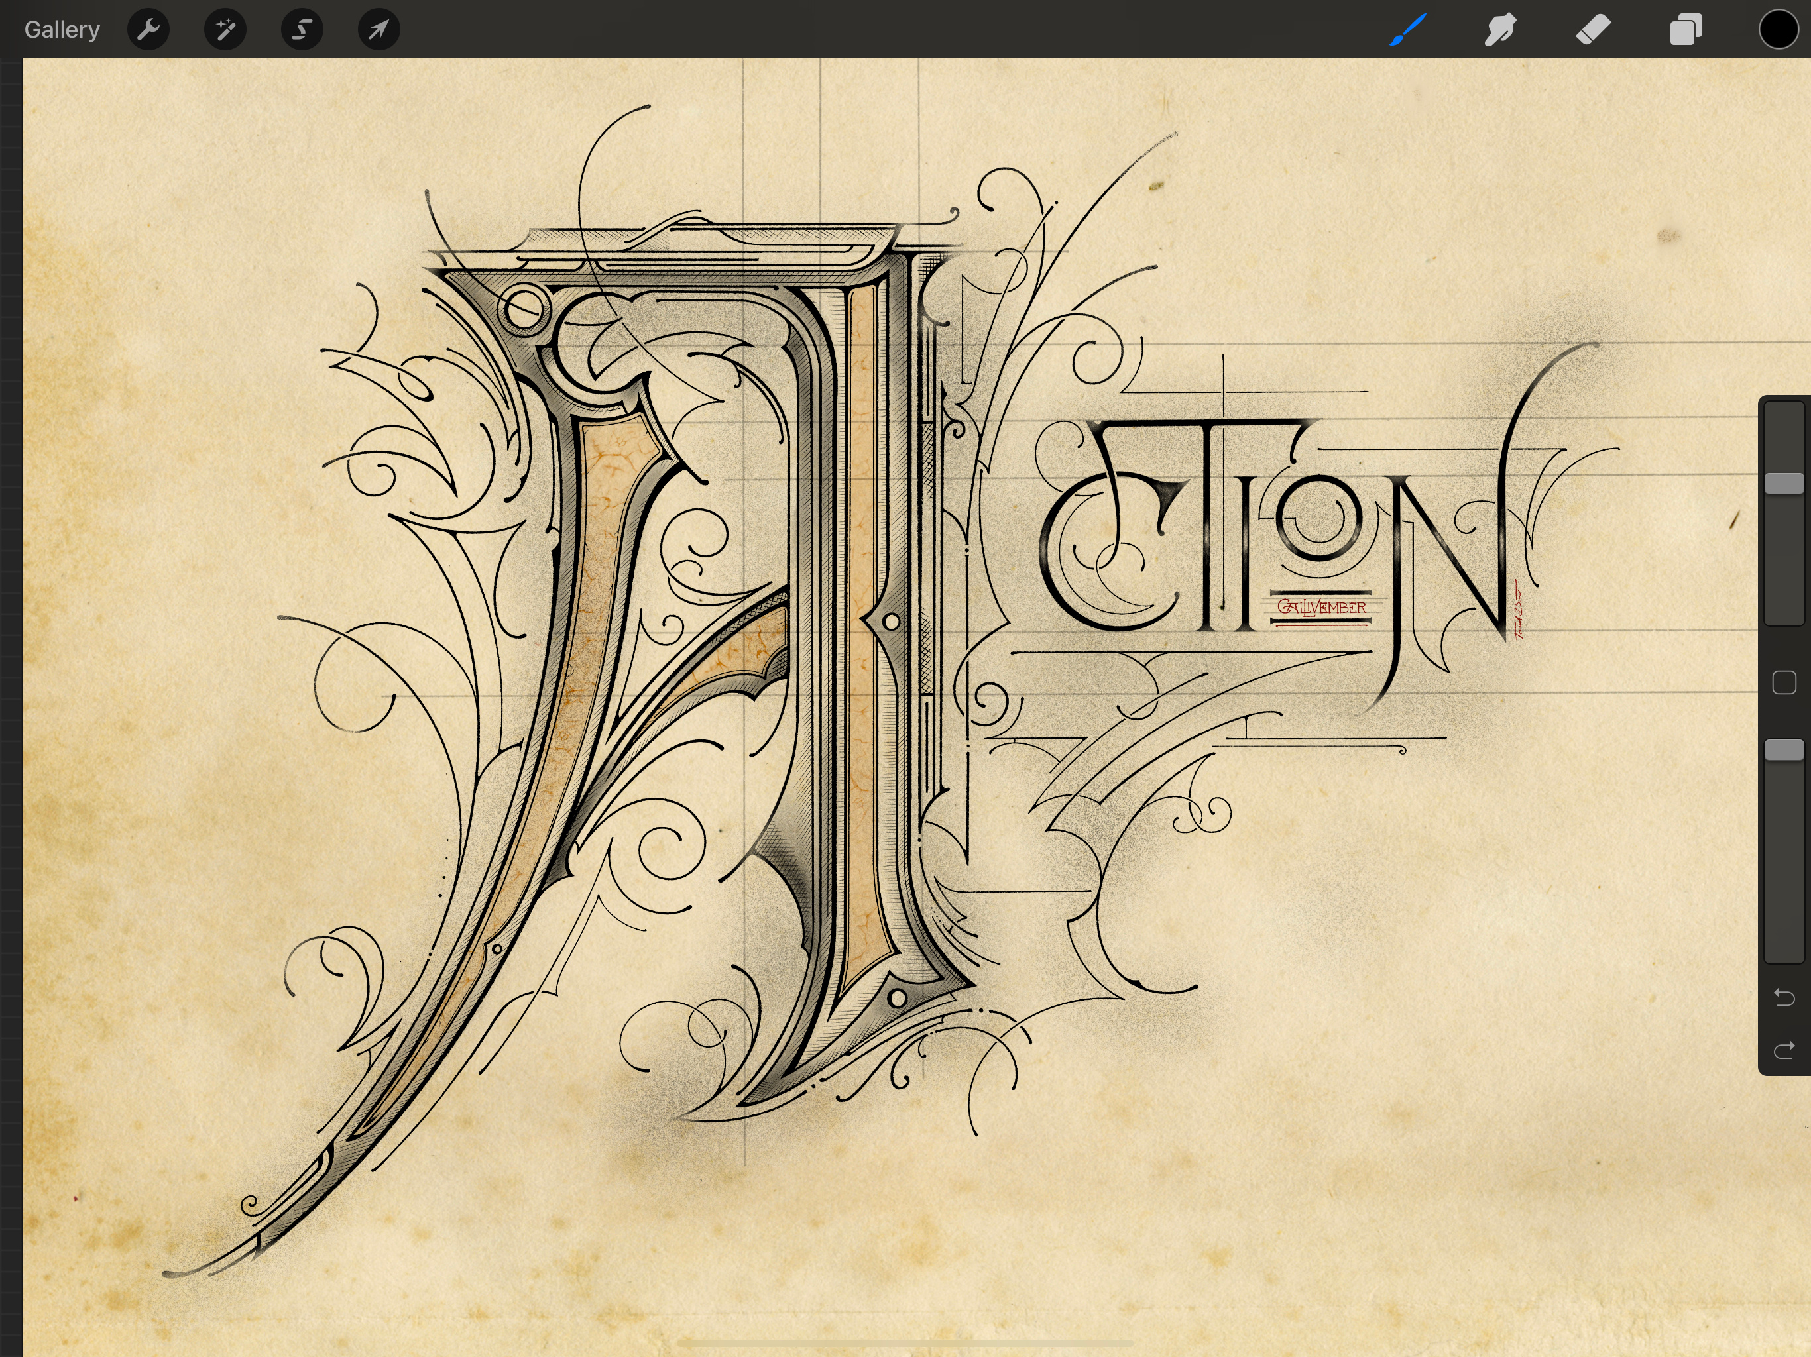Activate the Selection tool (S ribbon icon)

(302, 30)
